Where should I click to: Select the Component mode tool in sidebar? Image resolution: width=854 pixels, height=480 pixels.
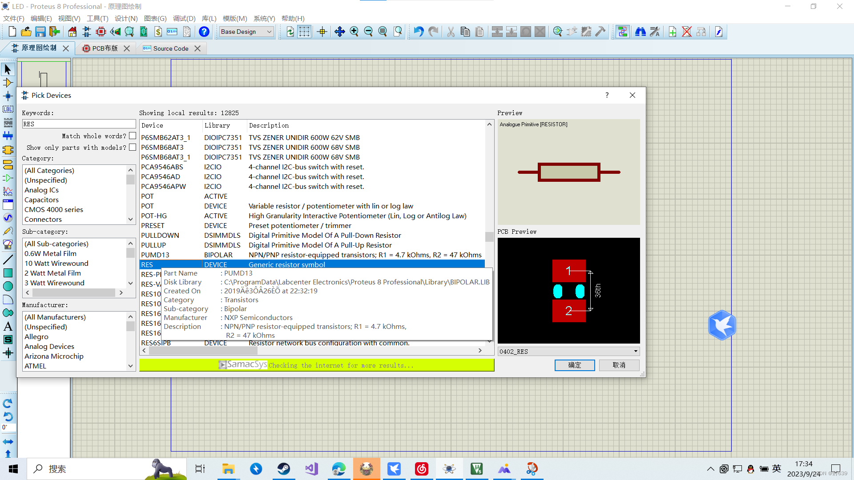click(x=8, y=83)
